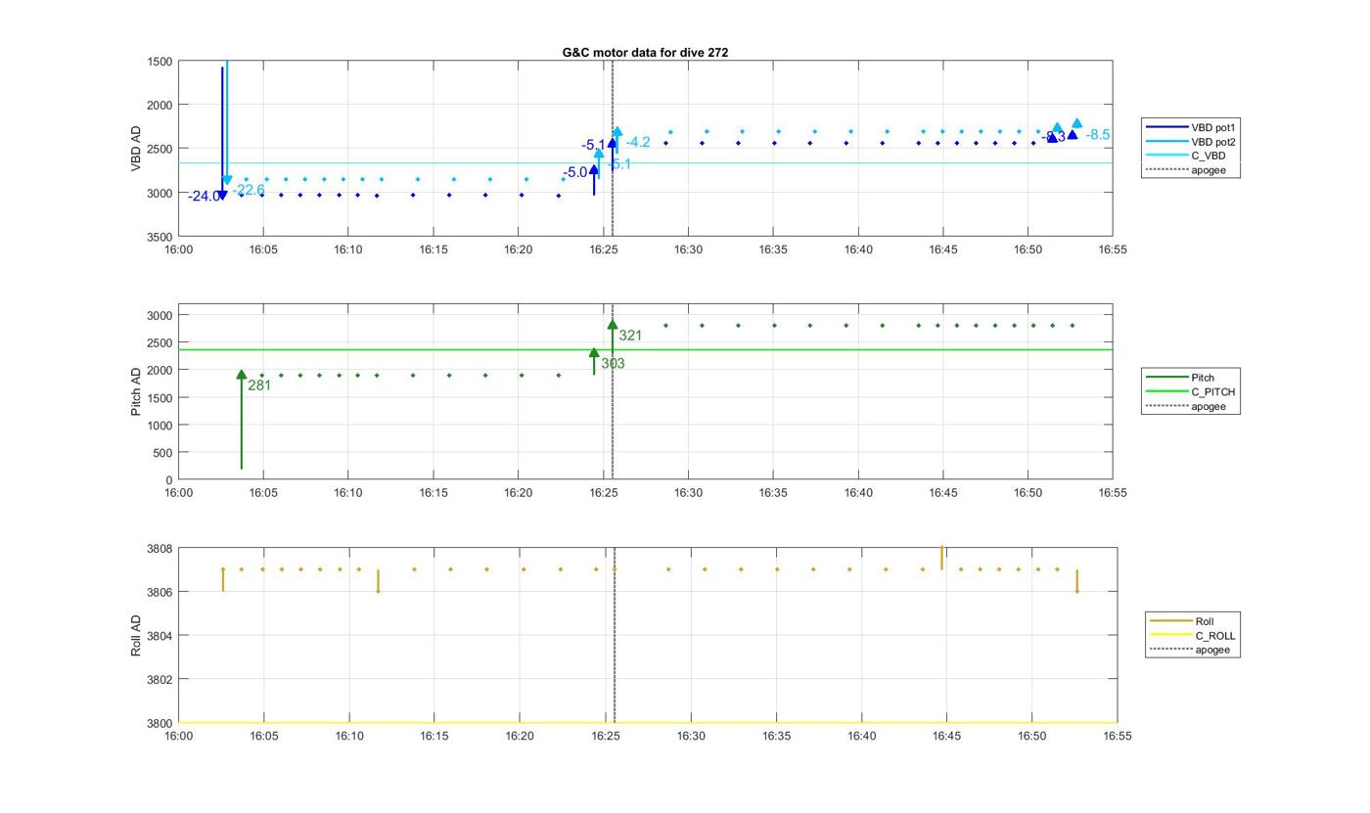Click the "3800" tick on the Roll axis
The image size is (1370, 813).
[160, 724]
